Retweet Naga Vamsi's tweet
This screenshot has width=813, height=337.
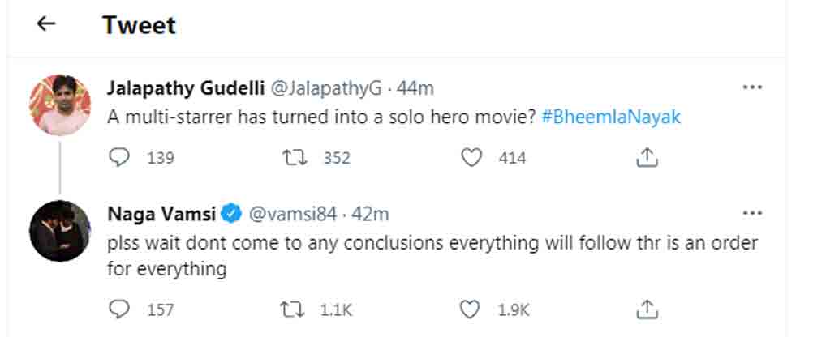pos(296,309)
